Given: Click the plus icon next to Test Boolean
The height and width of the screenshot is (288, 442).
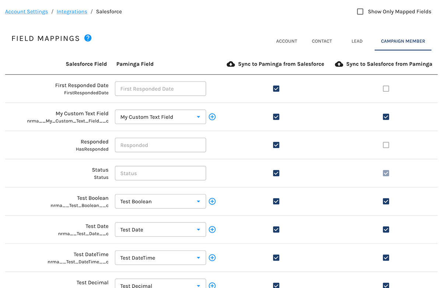Looking at the screenshot, I should click(212, 201).
